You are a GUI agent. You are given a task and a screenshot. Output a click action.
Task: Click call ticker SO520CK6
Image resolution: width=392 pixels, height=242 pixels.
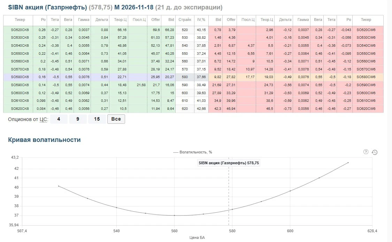(20, 30)
